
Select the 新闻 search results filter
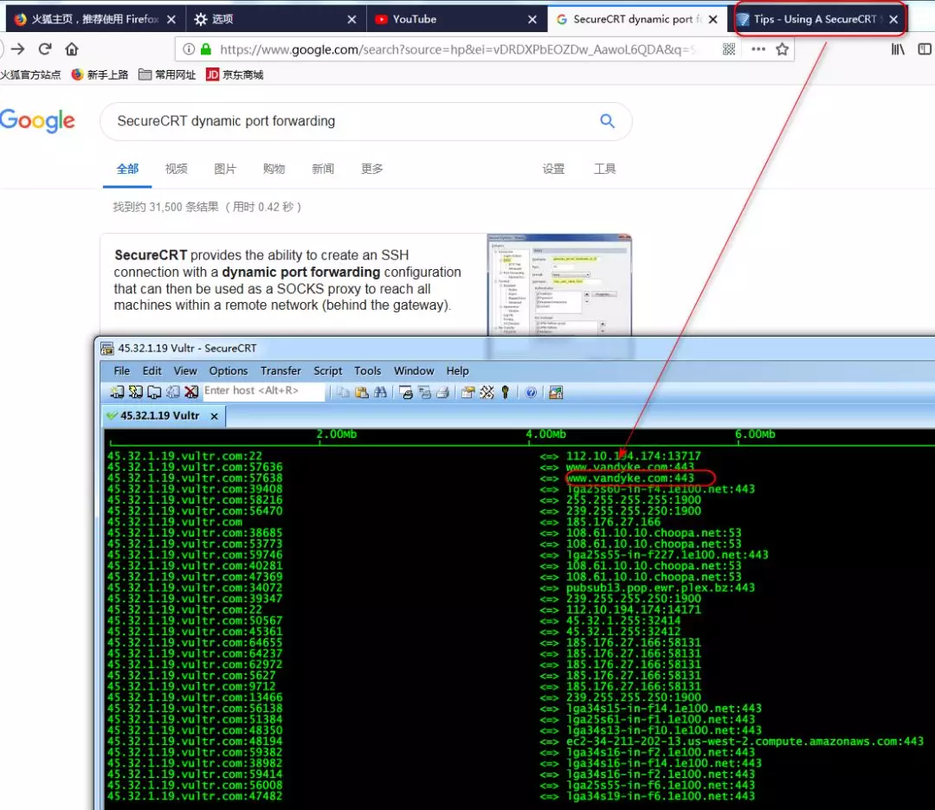(323, 169)
